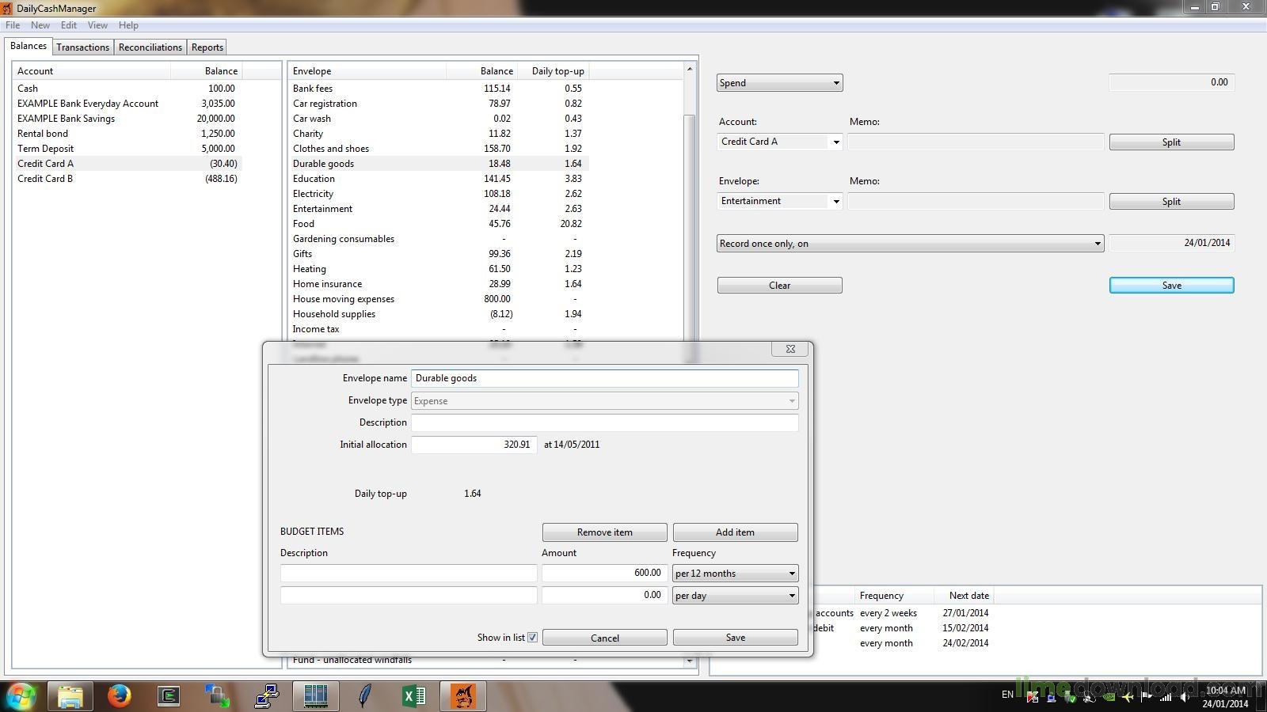The height and width of the screenshot is (712, 1267).
Task: Open the Windows Explorer folder icon
Action: [70, 696]
